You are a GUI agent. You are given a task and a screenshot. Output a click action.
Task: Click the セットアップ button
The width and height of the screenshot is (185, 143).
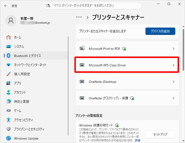pyautogui.click(x=160, y=135)
